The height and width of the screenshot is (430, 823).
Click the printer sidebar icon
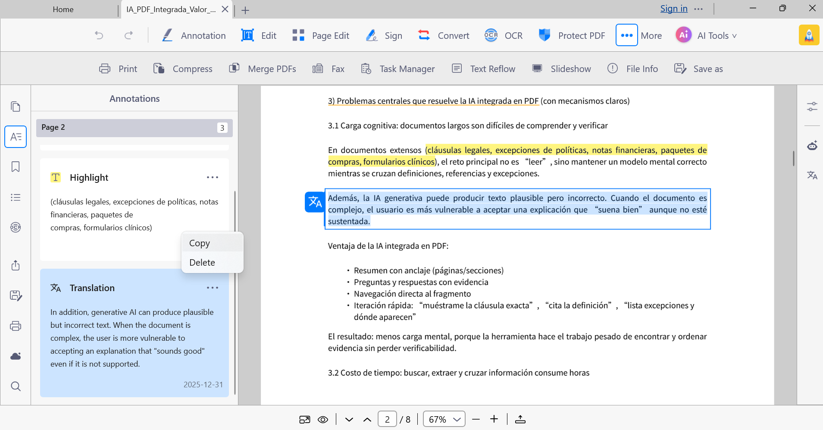16,326
